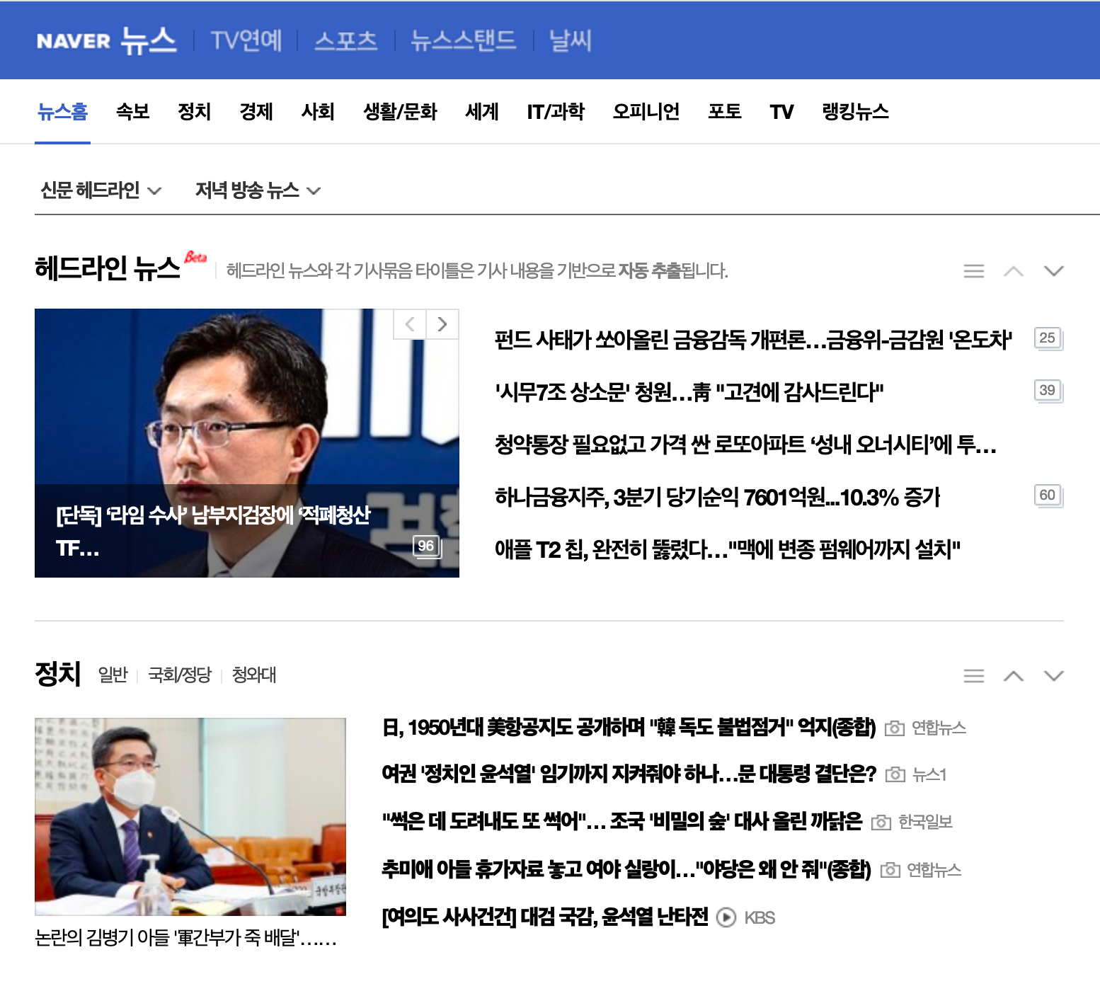Viewport: 1100px width, 991px height.
Task: Click the next arrow on headline carousel
Action: pos(442,325)
